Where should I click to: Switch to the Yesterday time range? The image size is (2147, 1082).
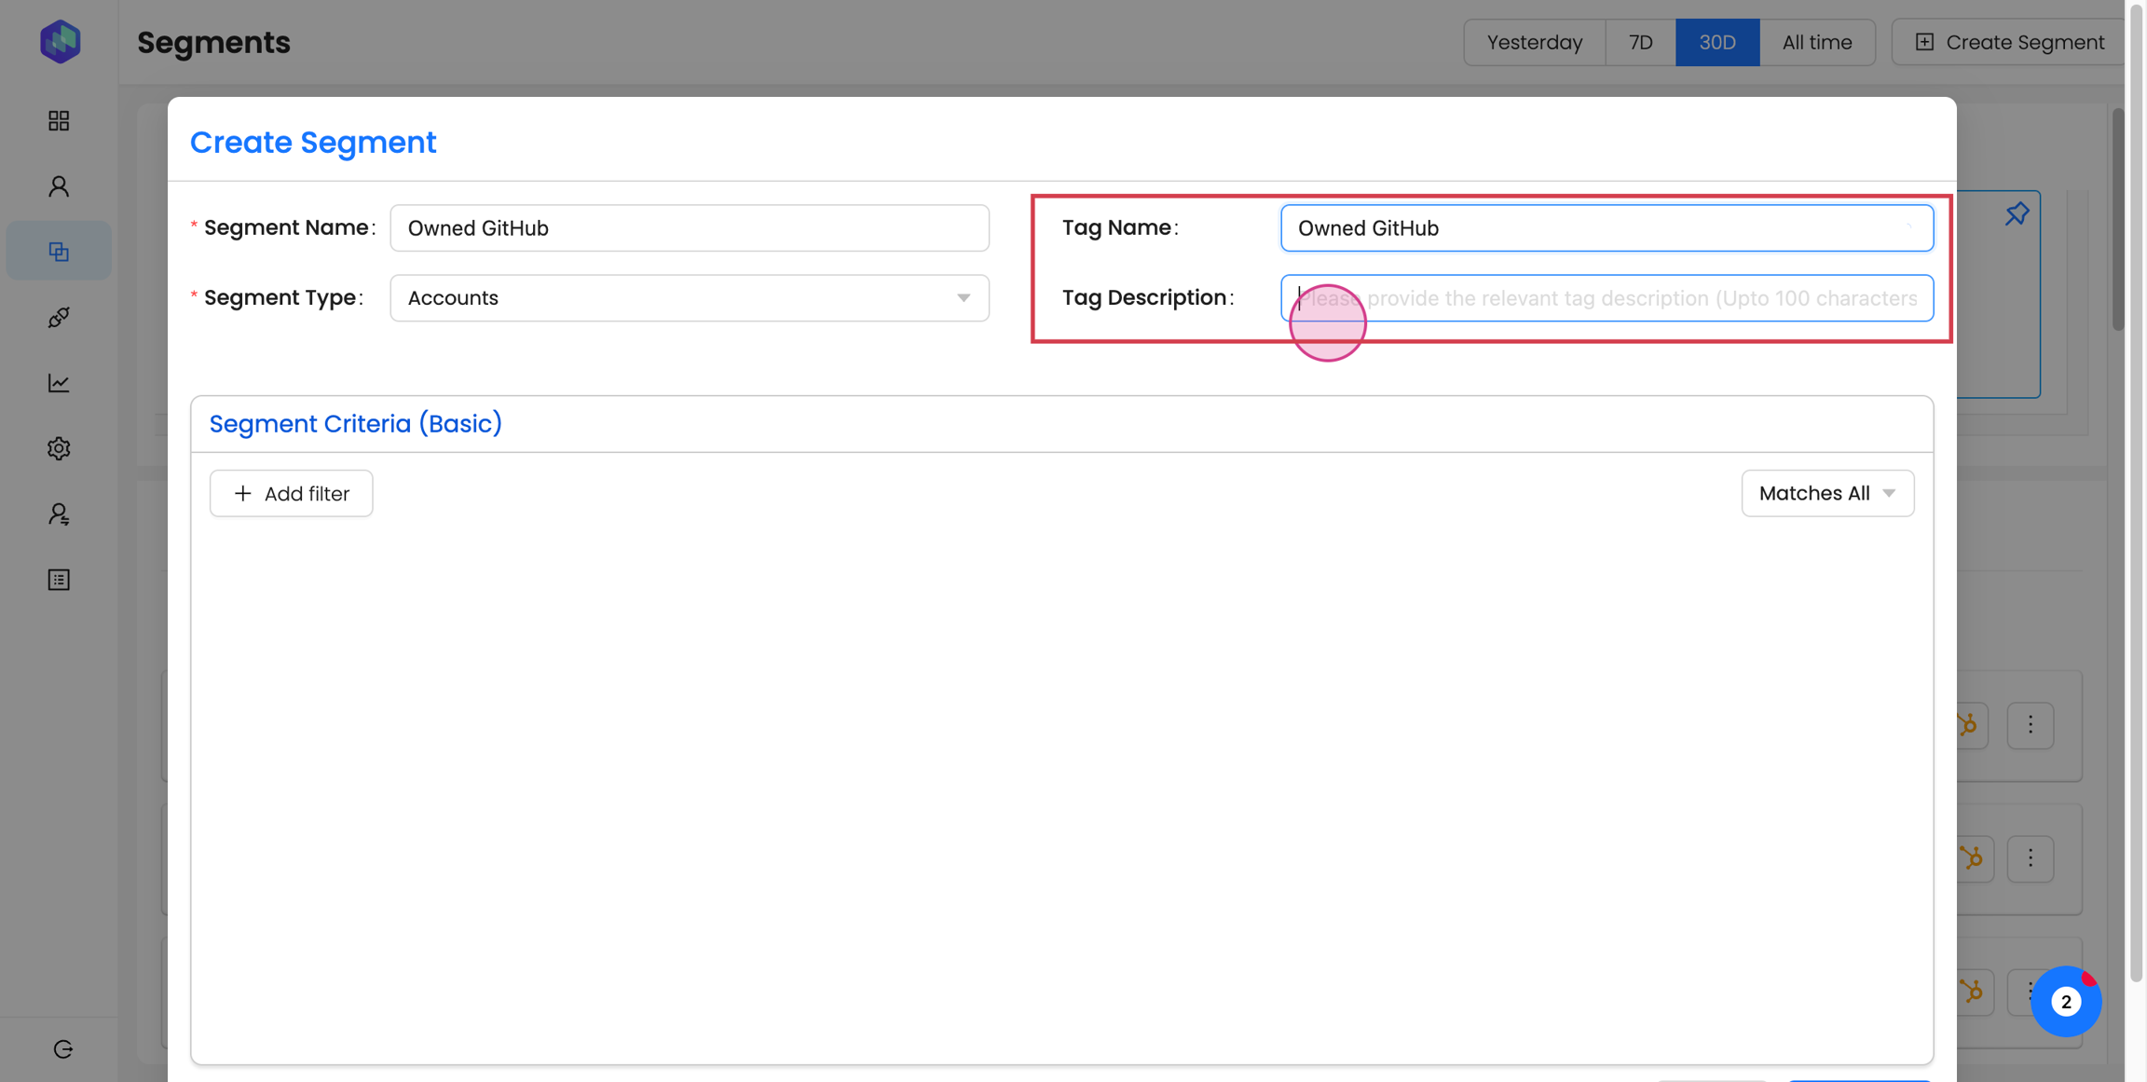click(x=1534, y=42)
